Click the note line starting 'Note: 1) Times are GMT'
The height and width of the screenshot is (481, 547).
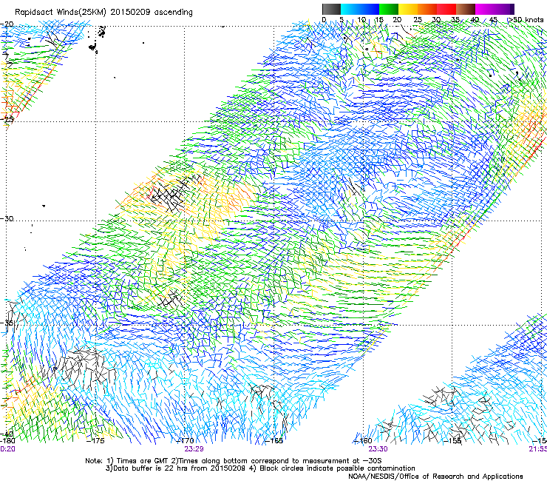pyautogui.click(x=234, y=461)
